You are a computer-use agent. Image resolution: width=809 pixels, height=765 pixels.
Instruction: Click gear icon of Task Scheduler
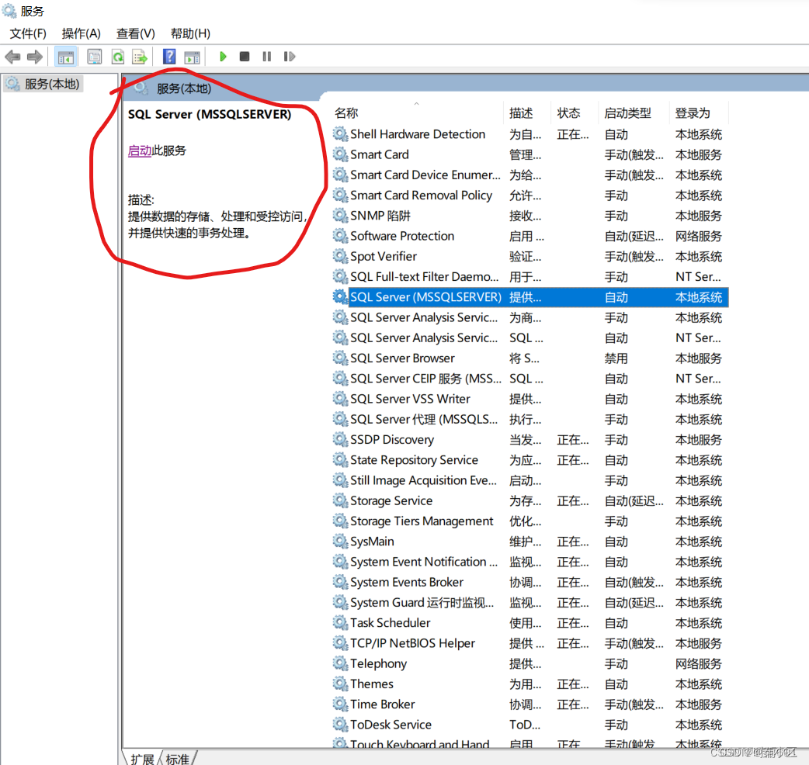click(340, 623)
